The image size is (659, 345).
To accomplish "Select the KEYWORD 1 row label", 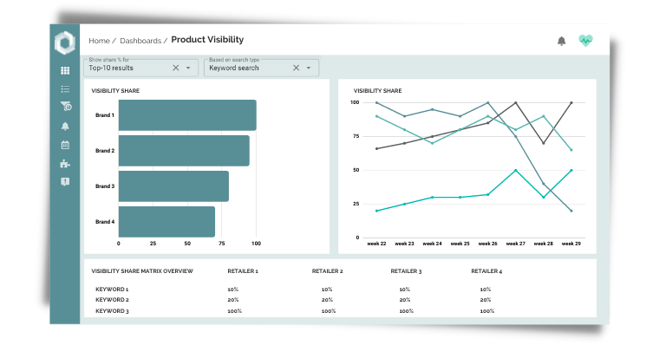I will pos(112,290).
